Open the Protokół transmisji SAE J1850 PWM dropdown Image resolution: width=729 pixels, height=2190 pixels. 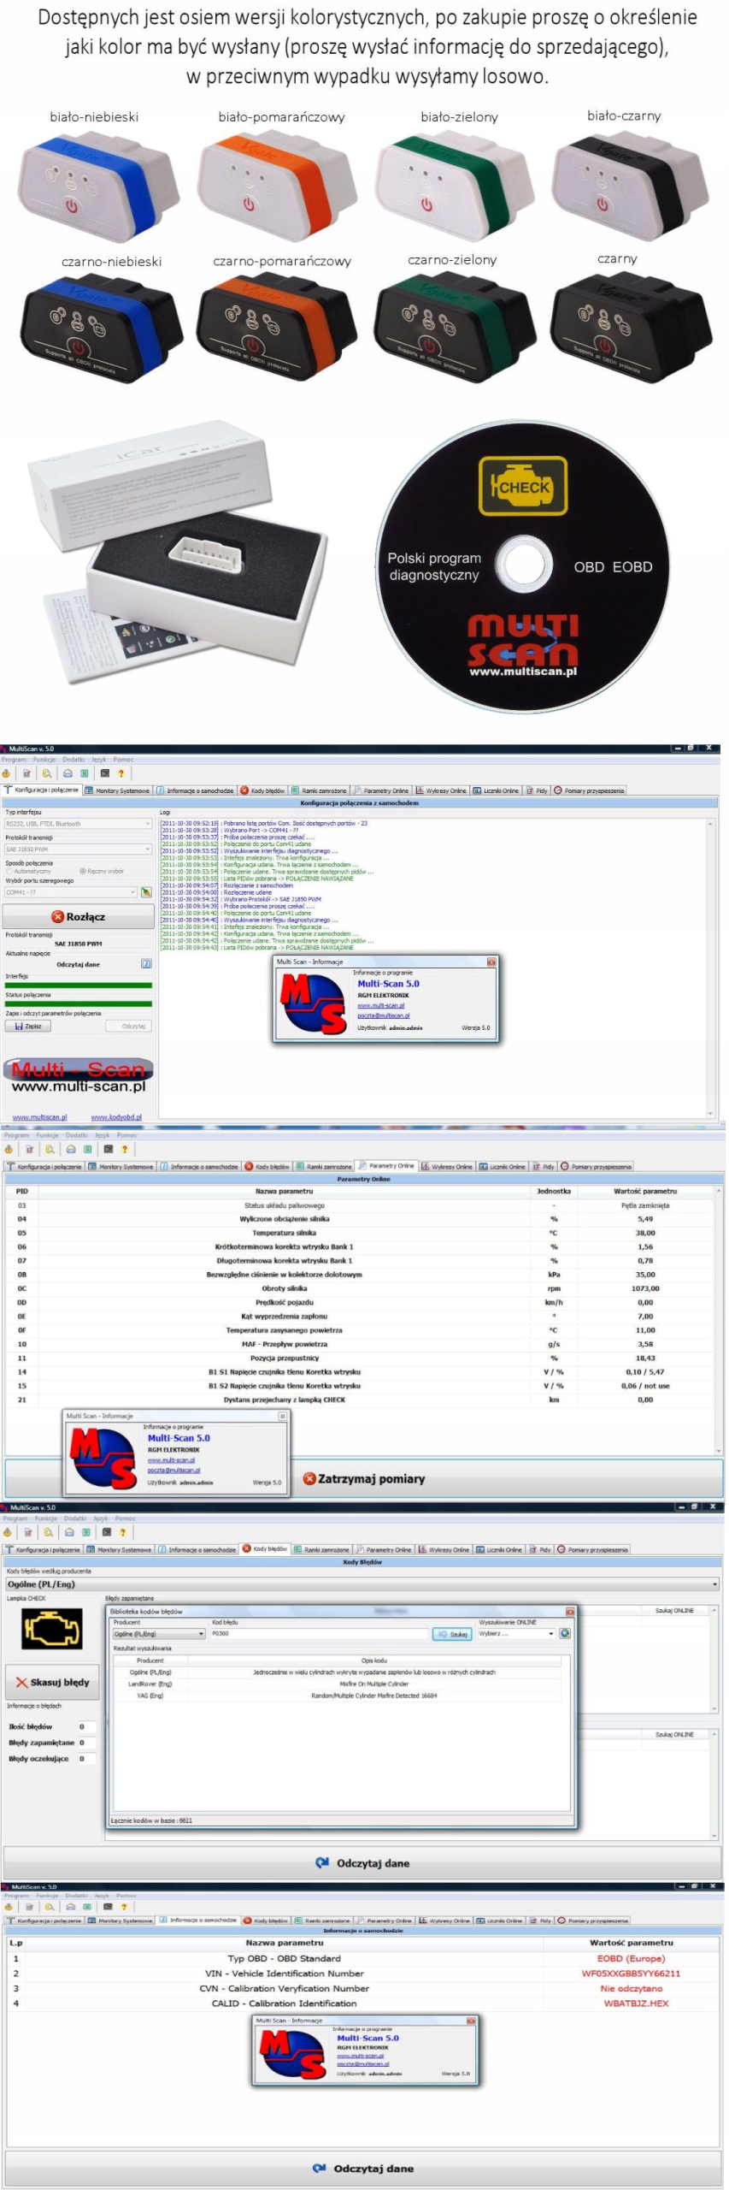(x=78, y=849)
